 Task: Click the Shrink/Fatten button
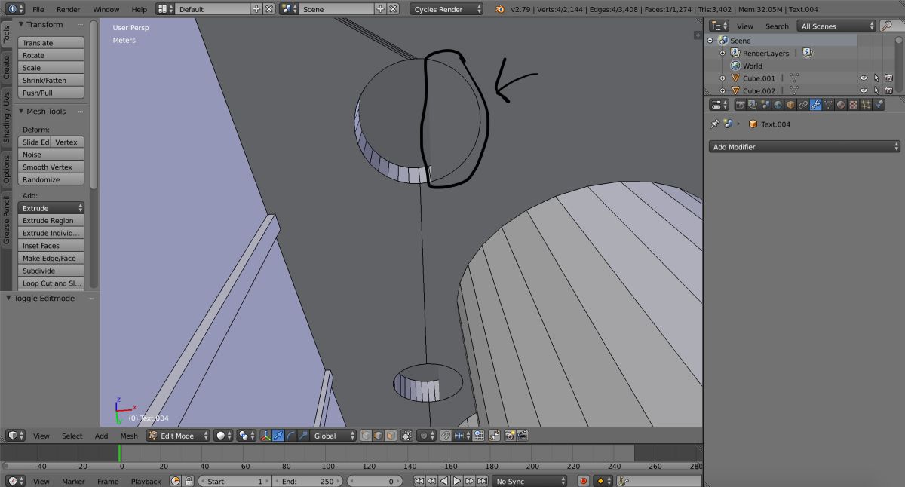(51, 80)
